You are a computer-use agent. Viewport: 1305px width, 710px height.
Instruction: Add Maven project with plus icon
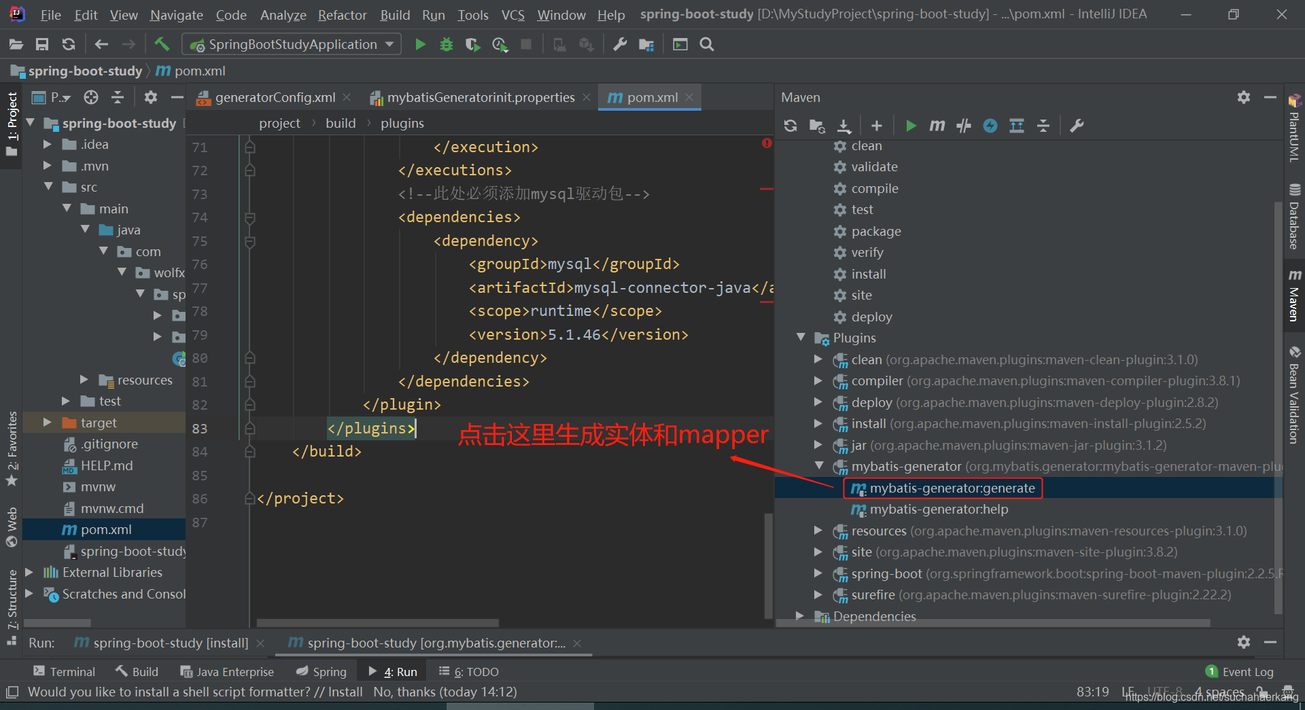[877, 126]
